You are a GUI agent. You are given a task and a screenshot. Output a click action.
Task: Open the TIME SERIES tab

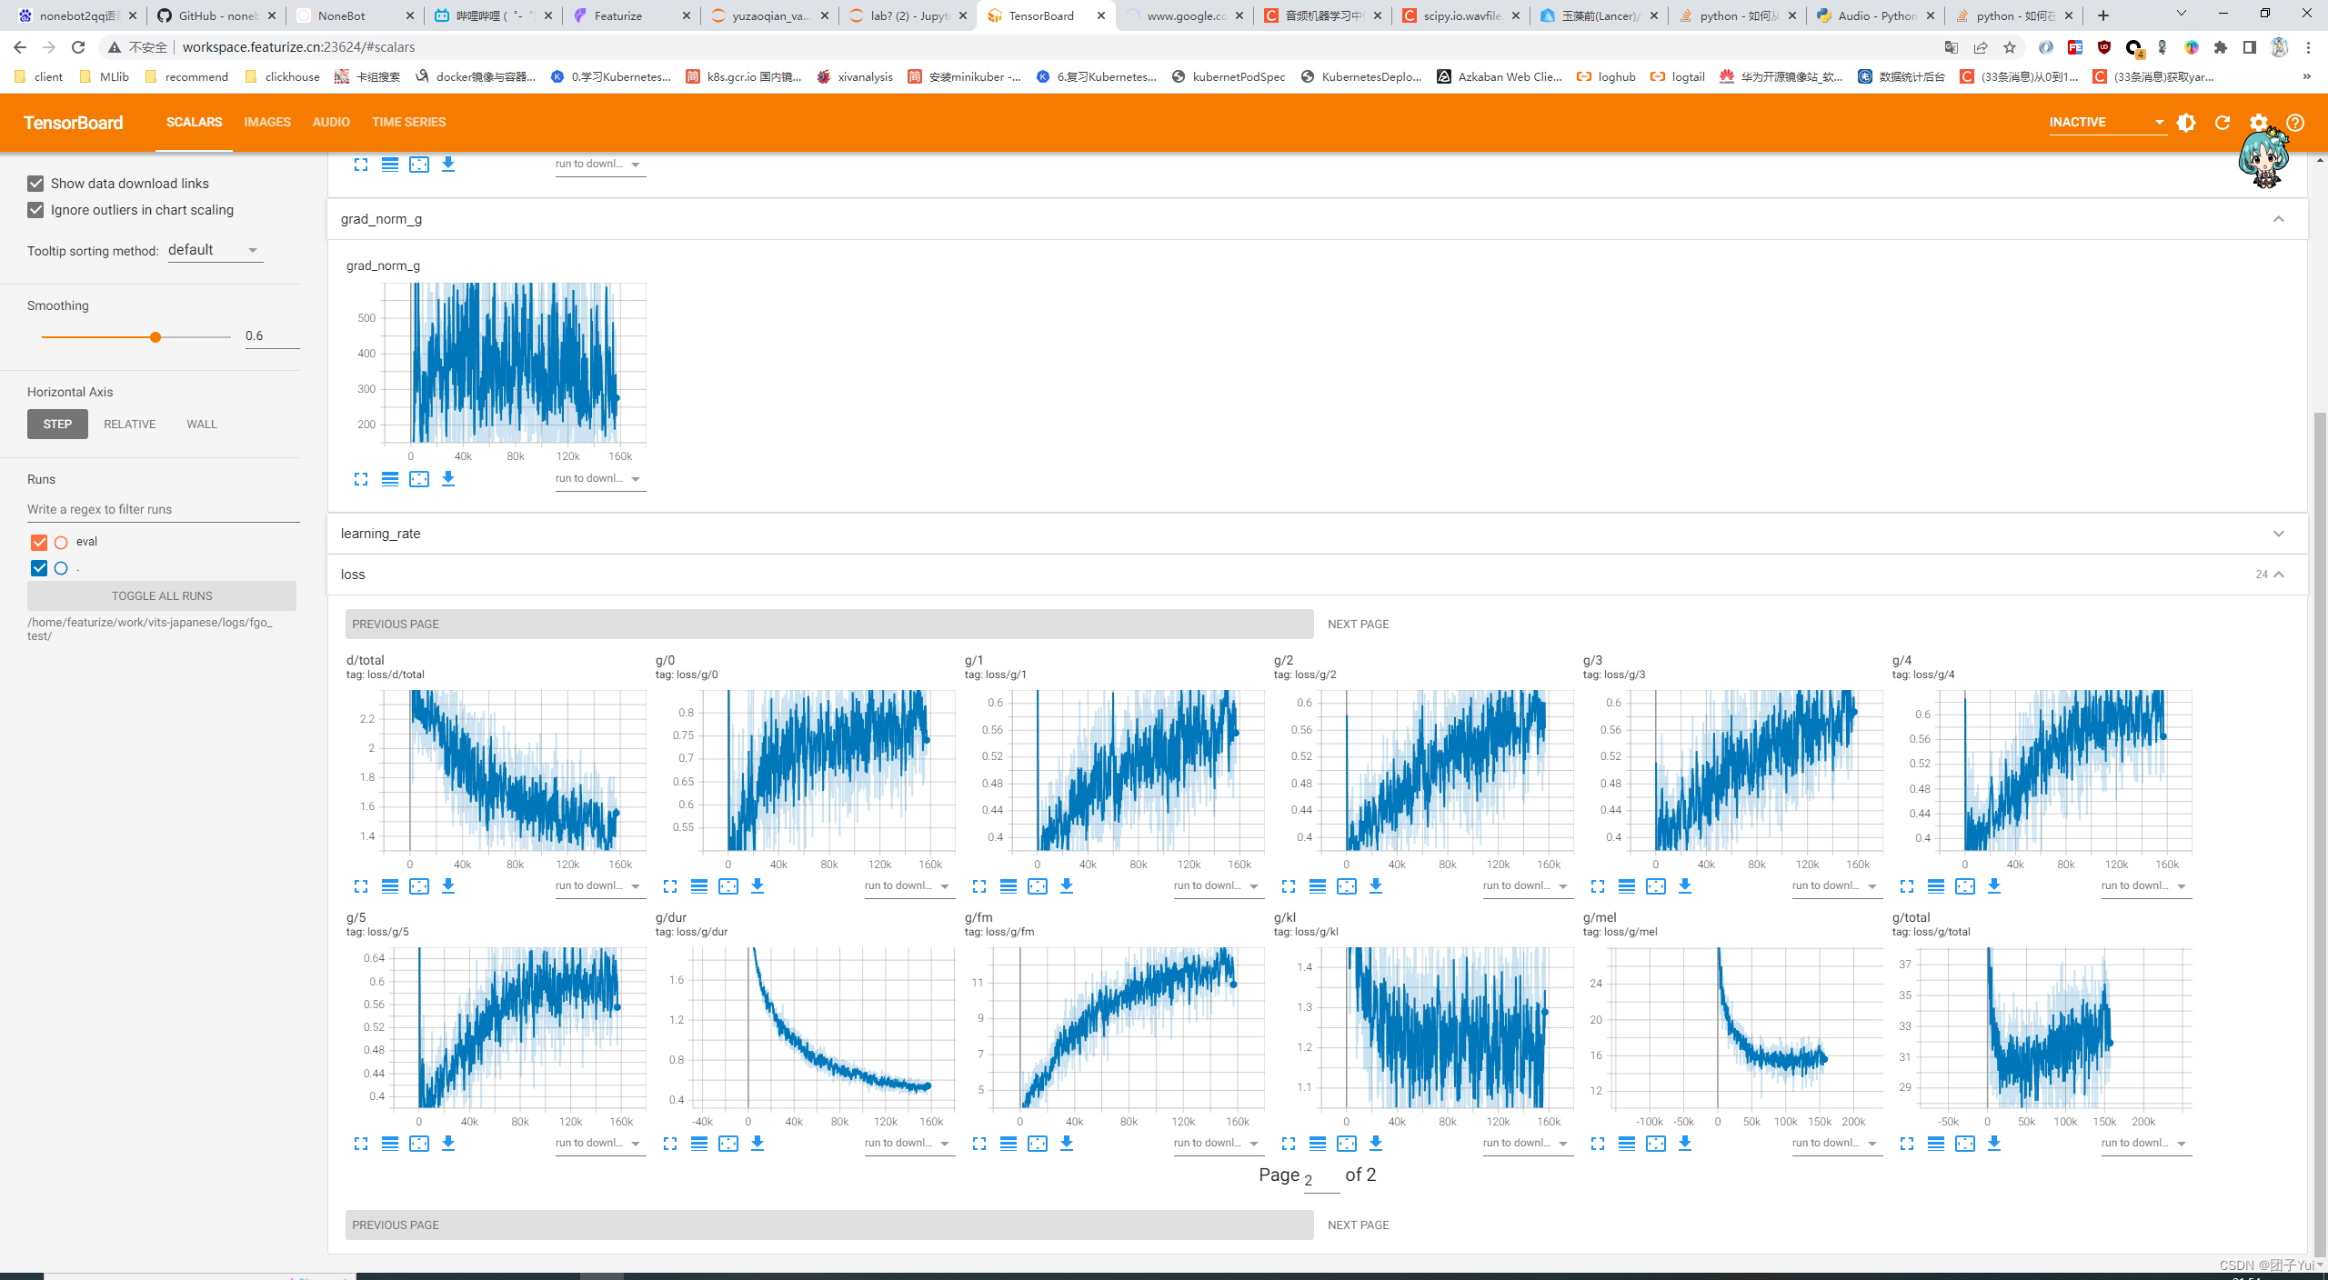click(x=408, y=123)
